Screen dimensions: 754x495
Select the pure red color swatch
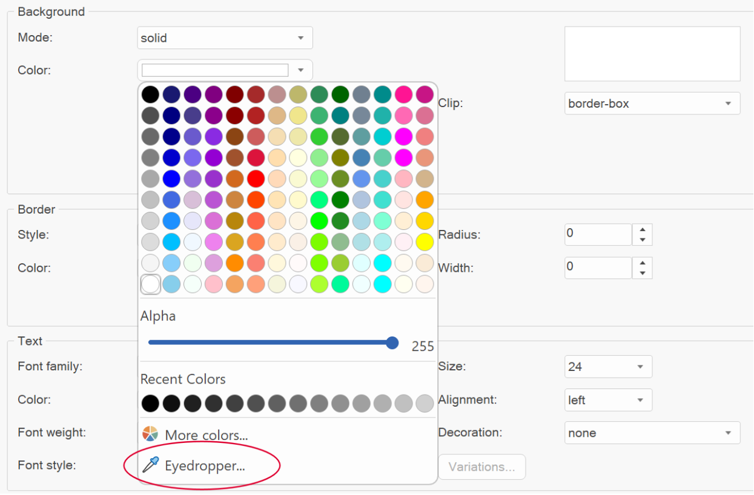pos(256,179)
